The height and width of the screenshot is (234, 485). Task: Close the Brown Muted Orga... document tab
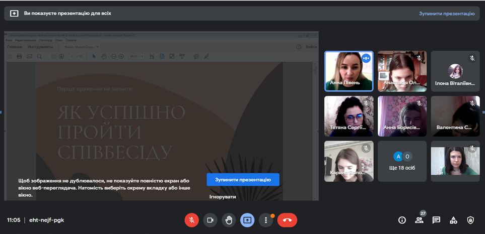point(97,47)
